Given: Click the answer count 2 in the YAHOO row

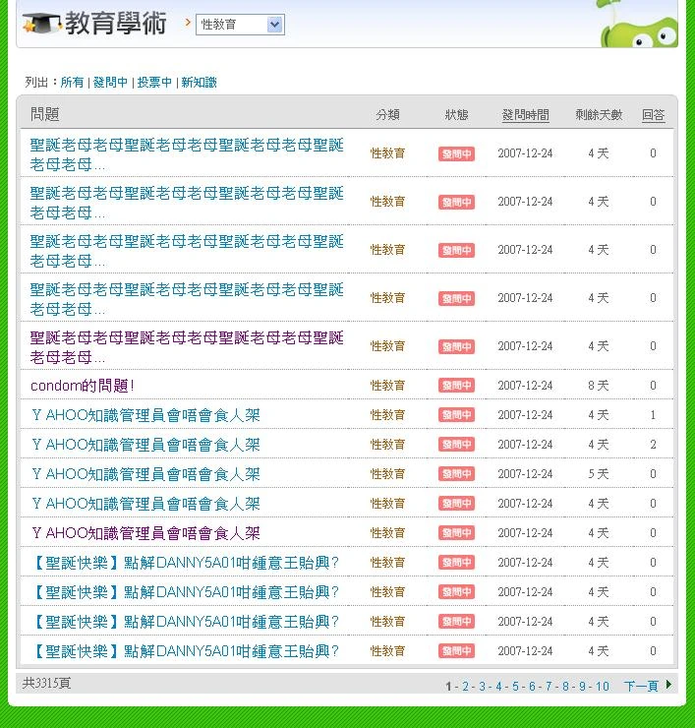Looking at the screenshot, I should pyautogui.click(x=653, y=445).
